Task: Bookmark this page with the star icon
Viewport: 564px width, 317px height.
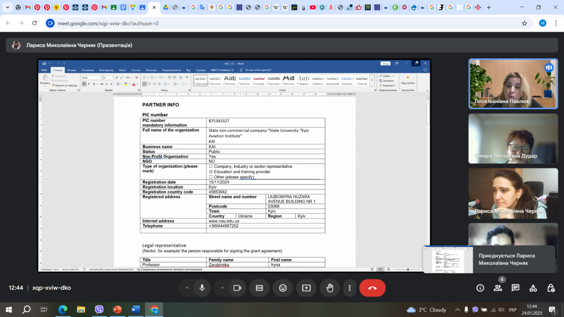Action: (524, 24)
